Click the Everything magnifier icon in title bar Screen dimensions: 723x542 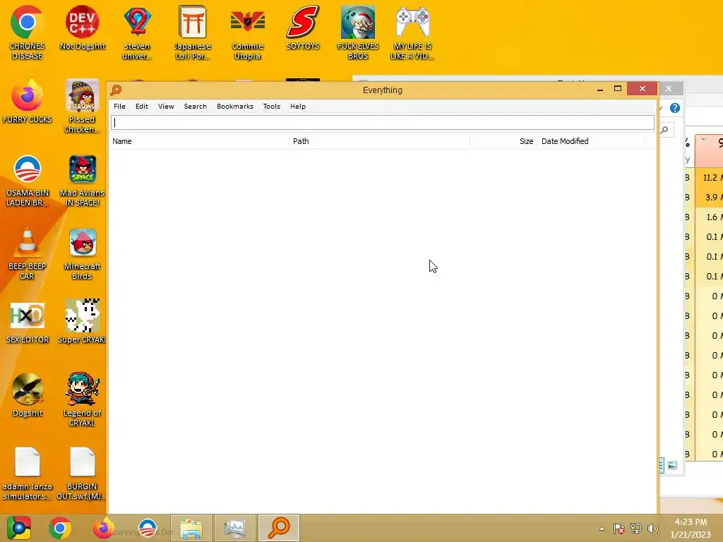116,90
